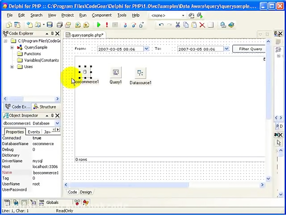The height and width of the screenshot is (215, 286).
Task: Open the <none> combo box on the toolbar
Action: 183,15
